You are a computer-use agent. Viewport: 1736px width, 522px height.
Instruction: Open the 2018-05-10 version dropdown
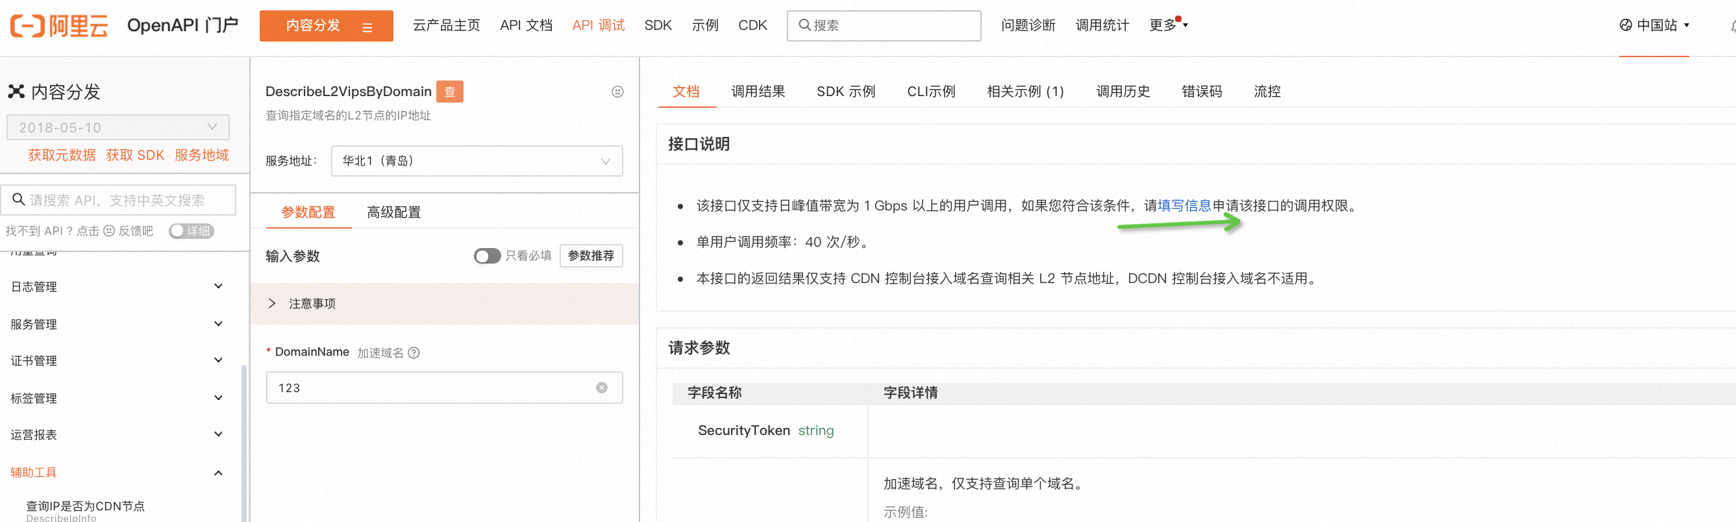tap(118, 127)
